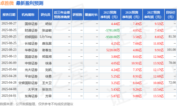This screenshot has width=177, height=106.
Task: Click the 2026预测净利润 column header
Action: (x=132, y=15)
